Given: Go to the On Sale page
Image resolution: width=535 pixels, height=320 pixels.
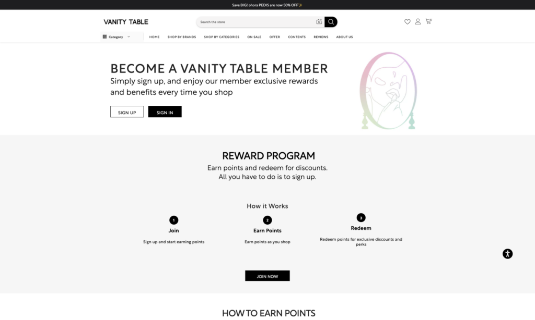Looking at the screenshot, I should [254, 37].
